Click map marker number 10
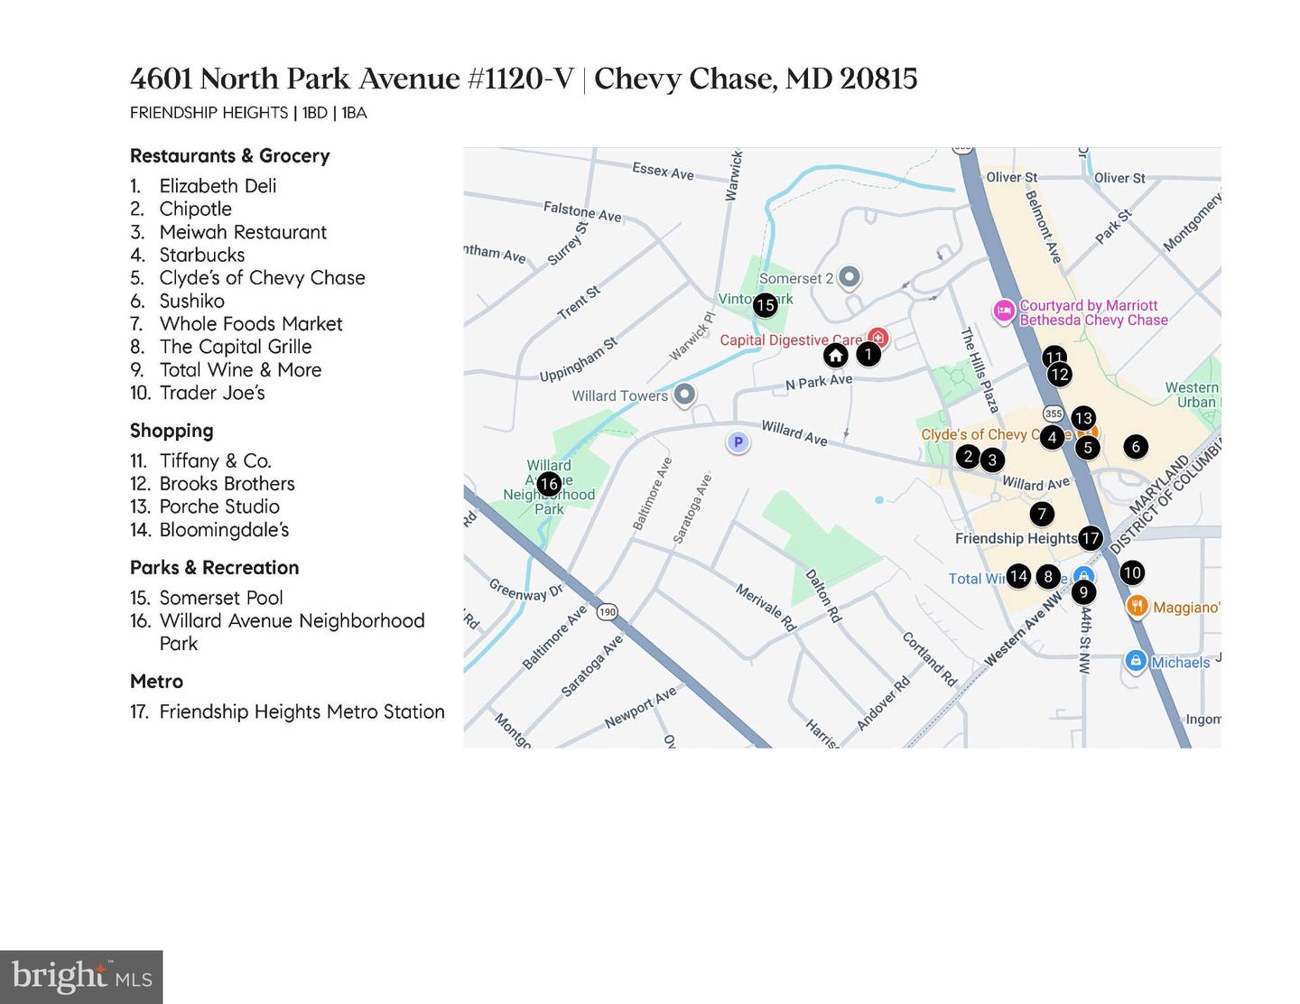 [x=1132, y=572]
